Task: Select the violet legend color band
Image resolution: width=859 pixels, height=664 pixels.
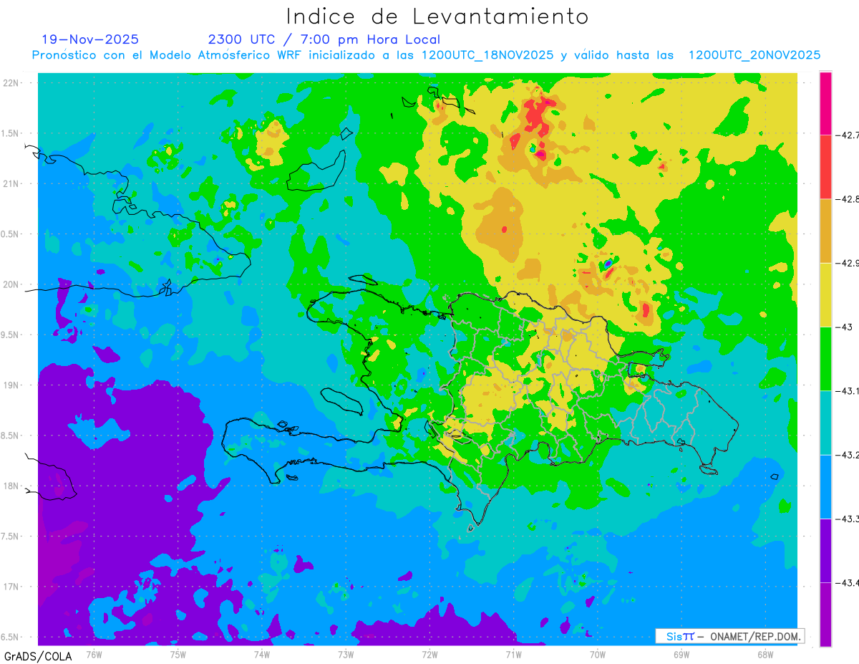Action: point(825,550)
